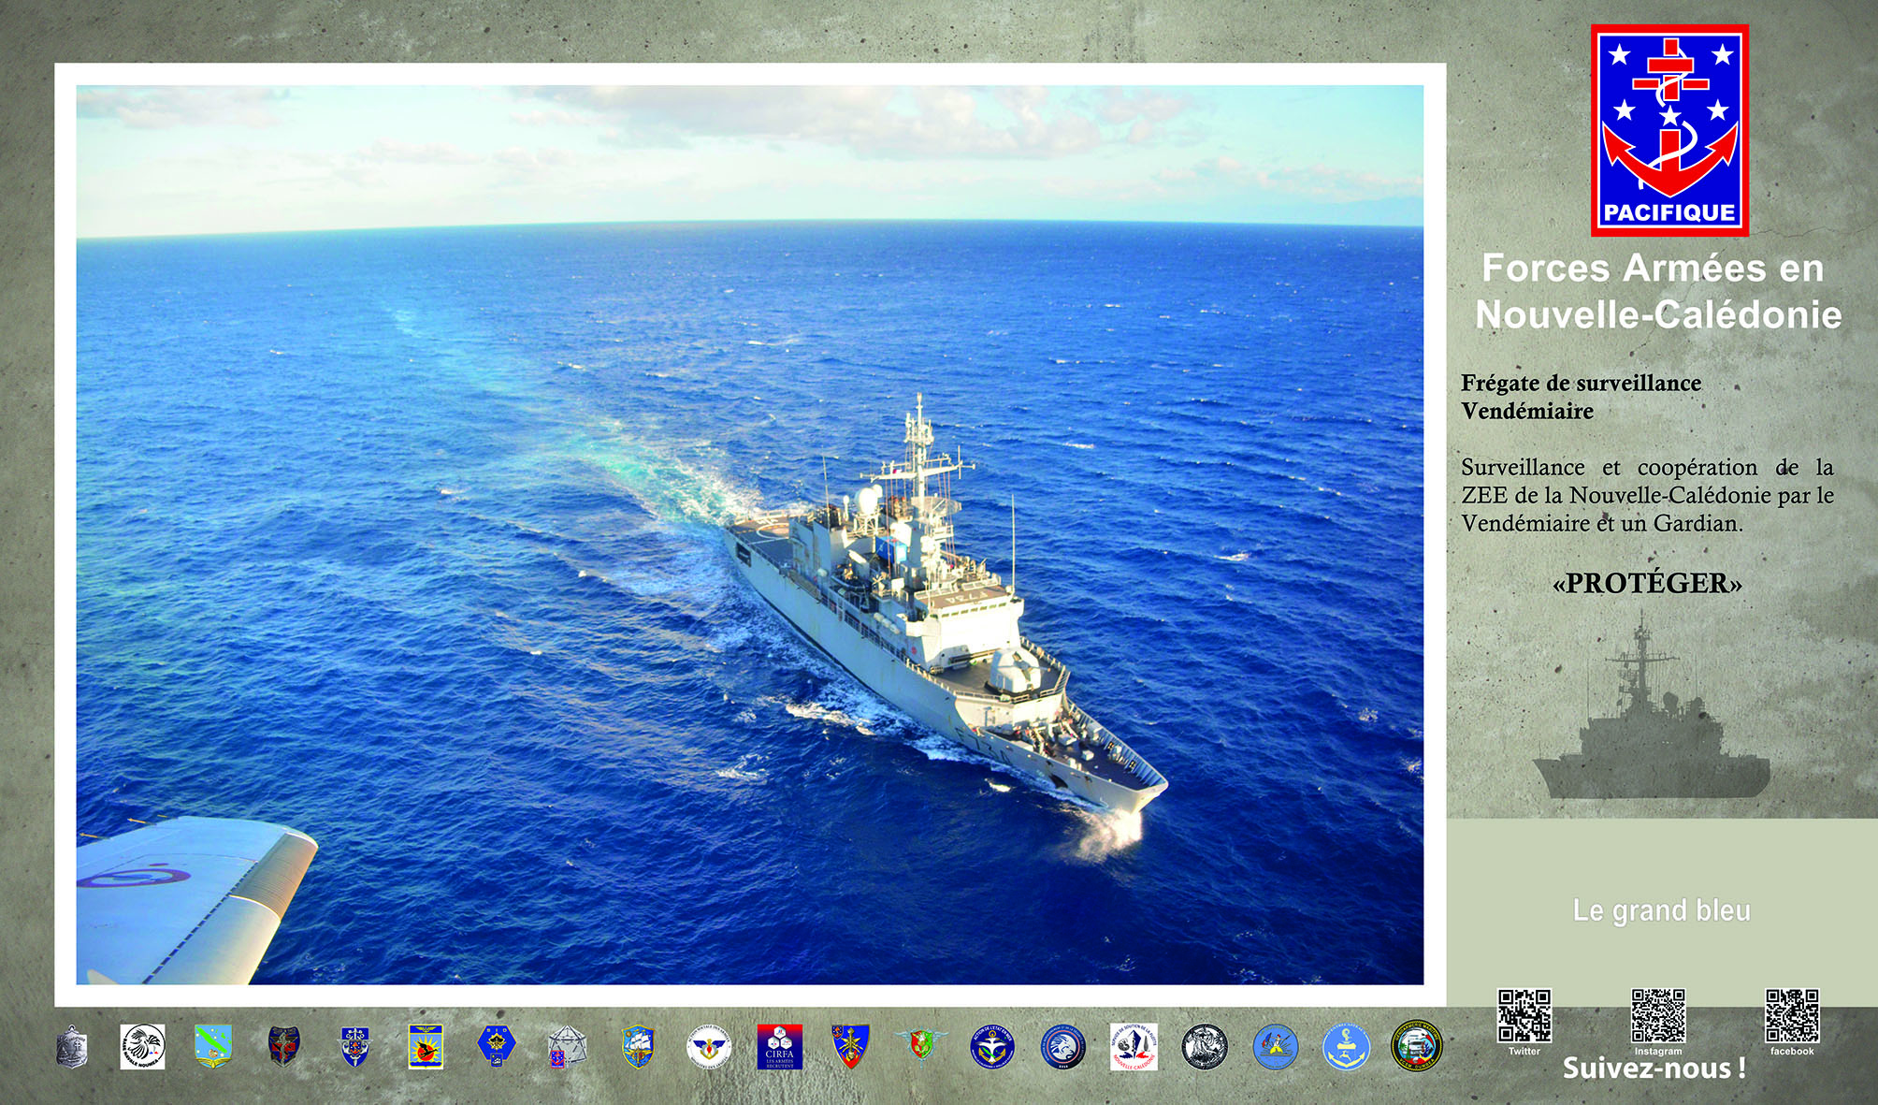The width and height of the screenshot is (1878, 1105).
Task: Click the Service de Soutien de la Flotte logo
Action: [x=1134, y=1046]
